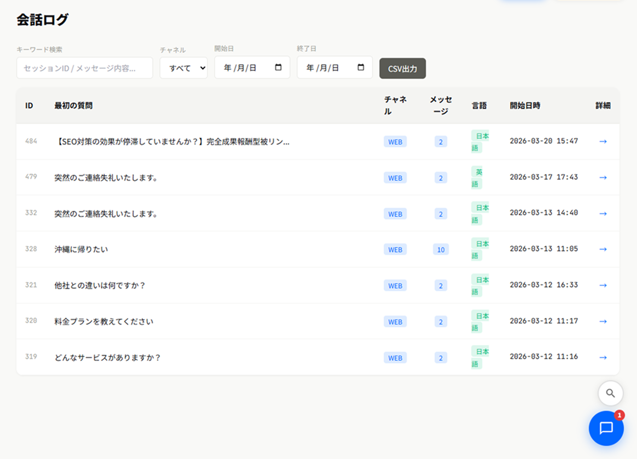Viewport: 637px width, 459px height.
Task: Open details arrow for session 319
Action: point(603,357)
